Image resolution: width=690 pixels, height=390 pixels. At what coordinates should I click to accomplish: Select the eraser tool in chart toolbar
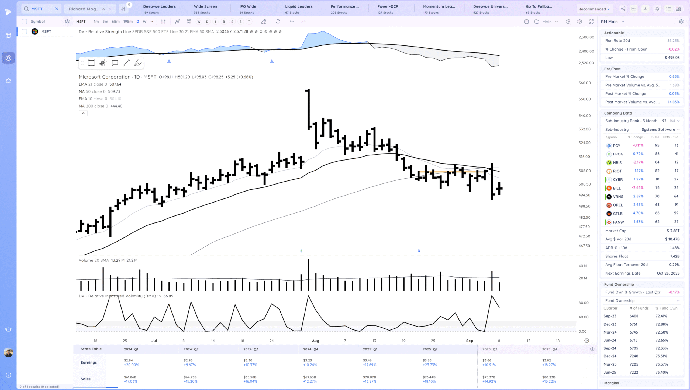[x=264, y=22]
